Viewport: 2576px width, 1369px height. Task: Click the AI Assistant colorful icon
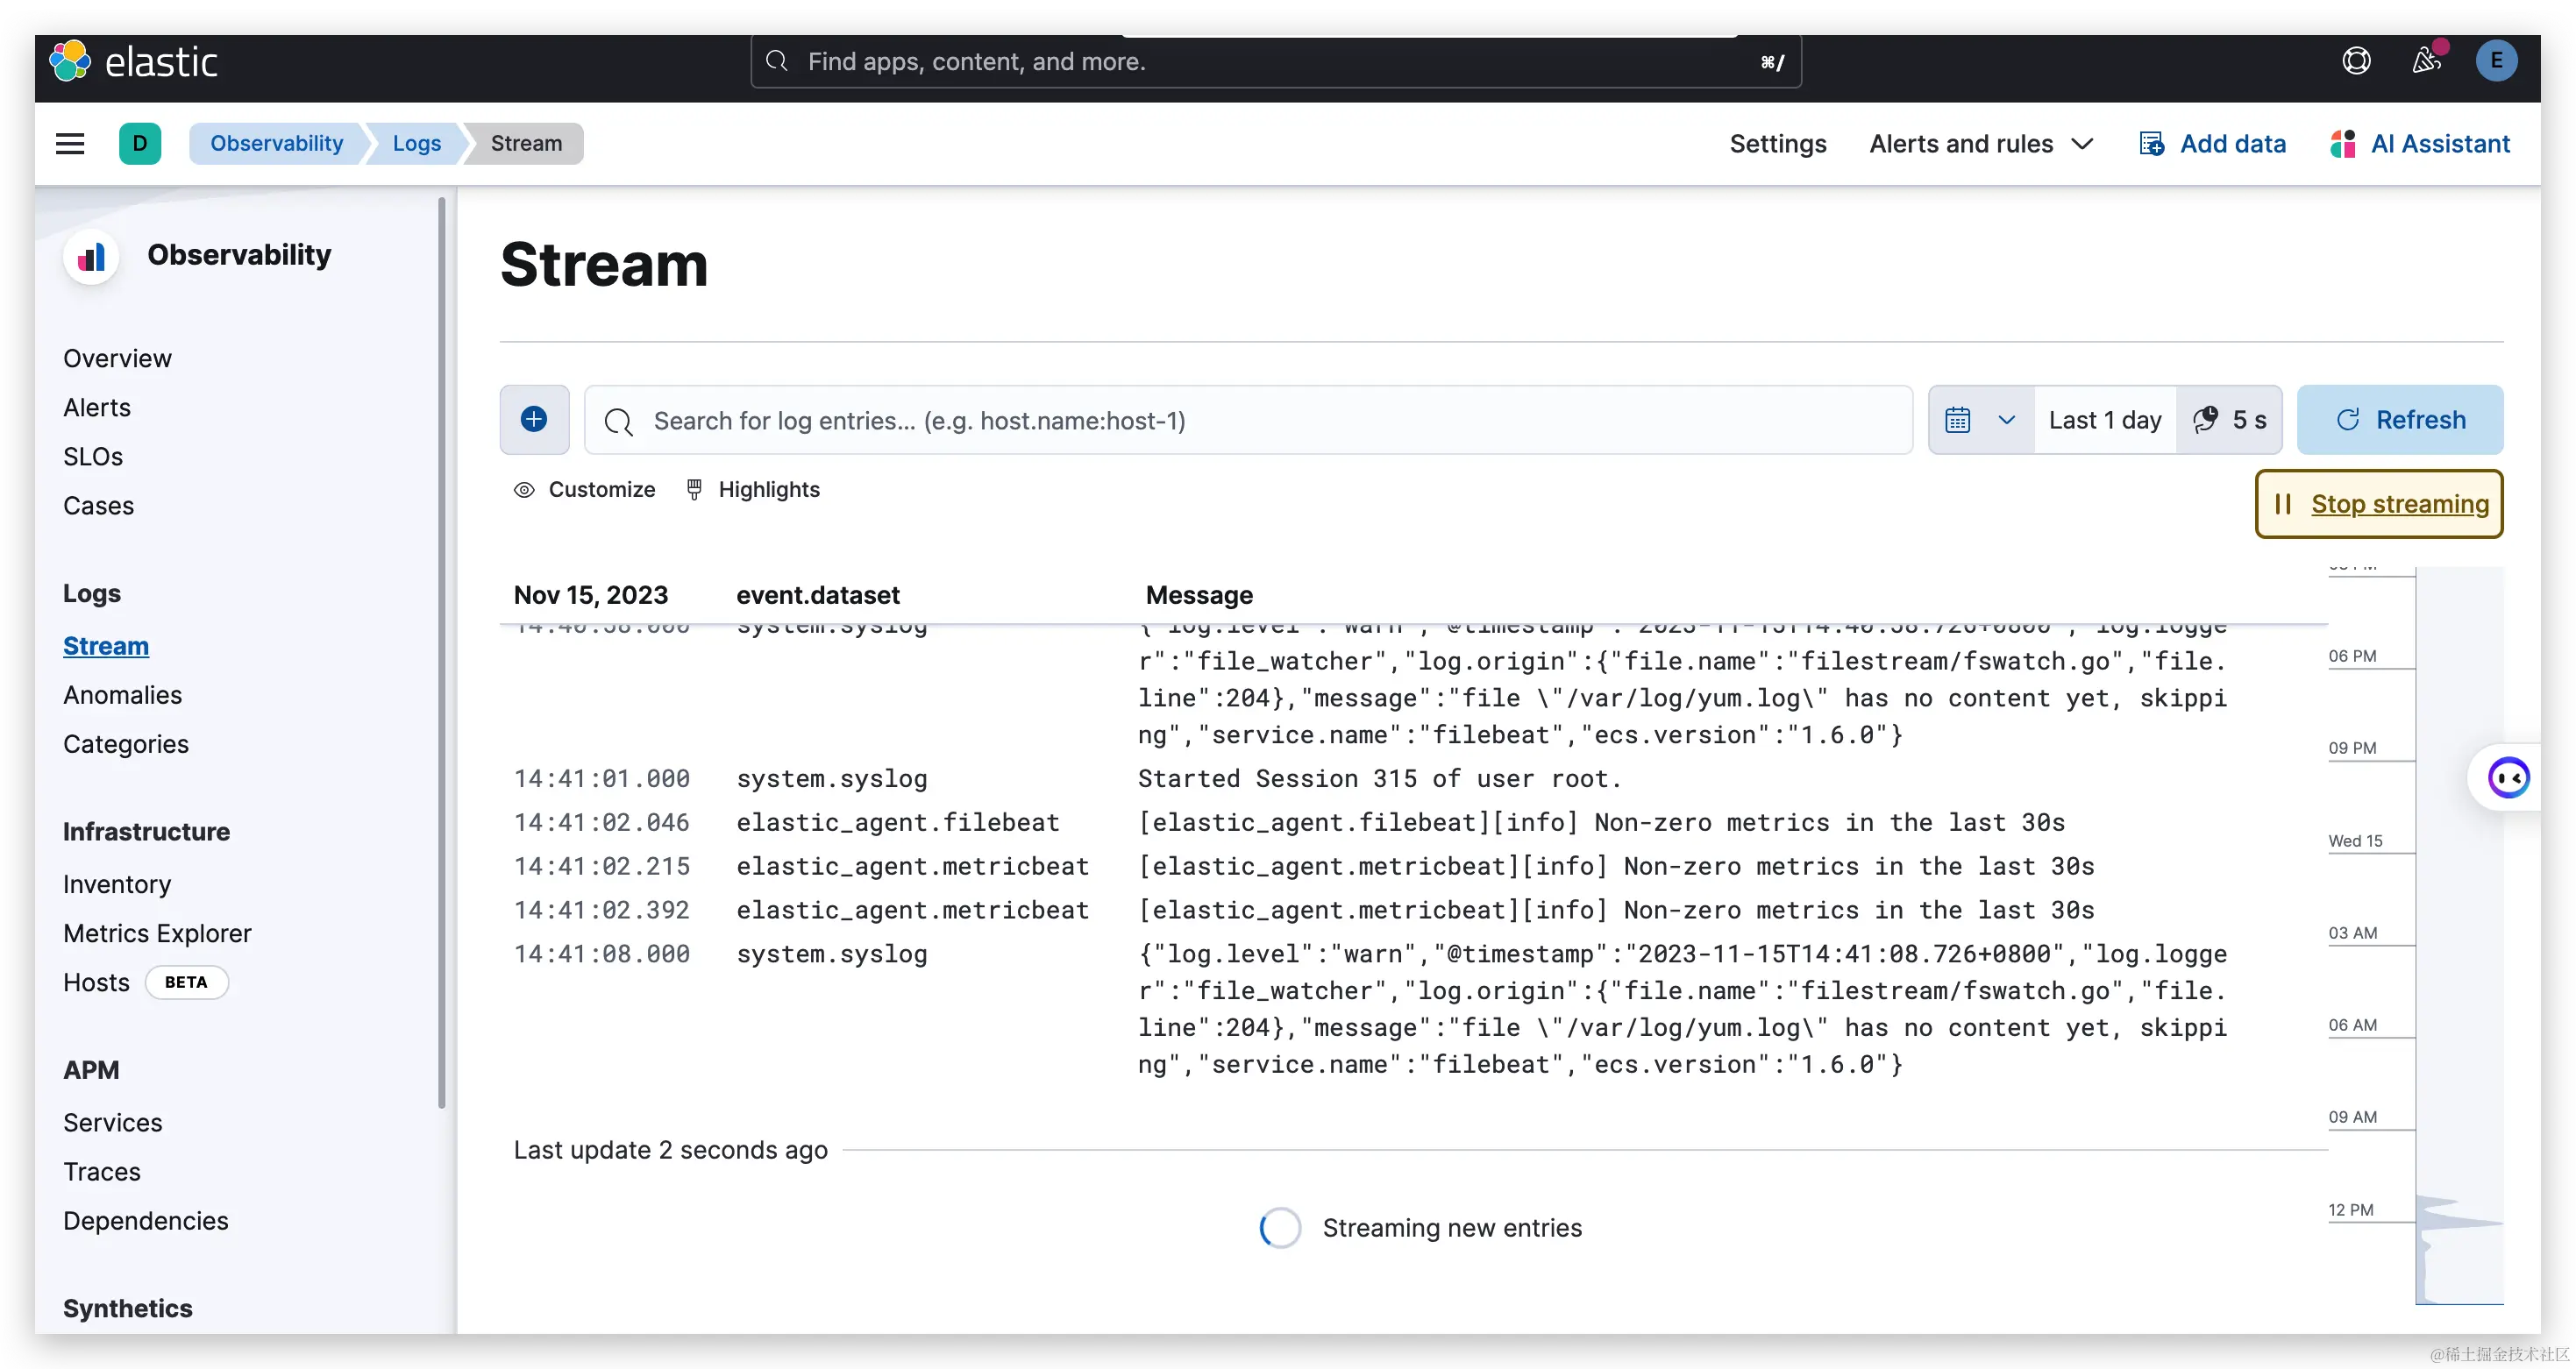2343,144
